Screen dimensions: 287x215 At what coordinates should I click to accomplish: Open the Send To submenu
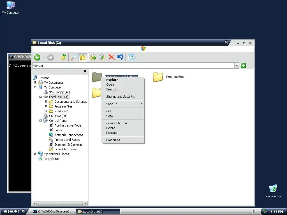123,104
